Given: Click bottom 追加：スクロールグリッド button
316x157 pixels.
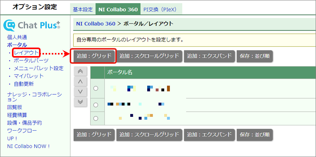Looking at the screenshot, I should tap(150, 135).
